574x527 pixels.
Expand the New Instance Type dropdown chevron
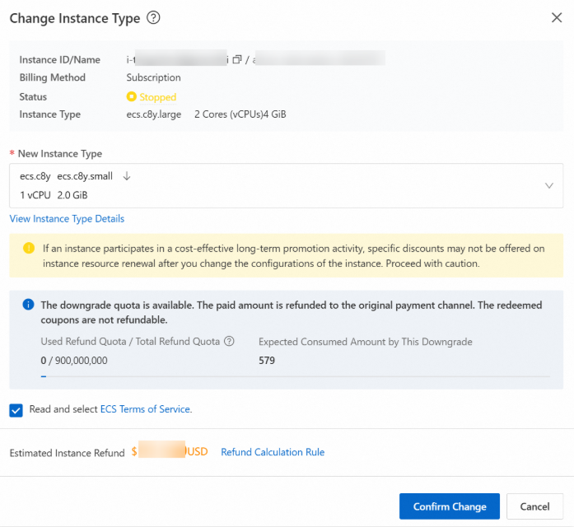(x=549, y=185)
